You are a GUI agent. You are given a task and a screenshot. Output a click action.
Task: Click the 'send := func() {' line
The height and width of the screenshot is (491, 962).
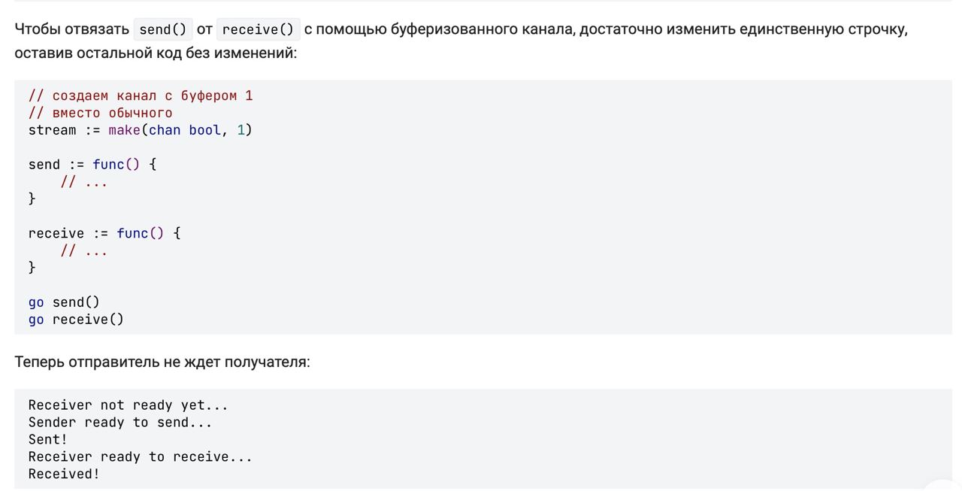coord(92,165)
